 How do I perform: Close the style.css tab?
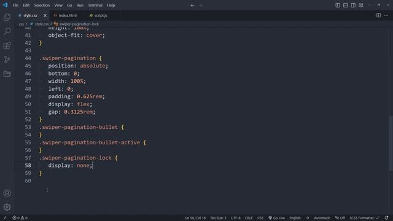[45, 15]
